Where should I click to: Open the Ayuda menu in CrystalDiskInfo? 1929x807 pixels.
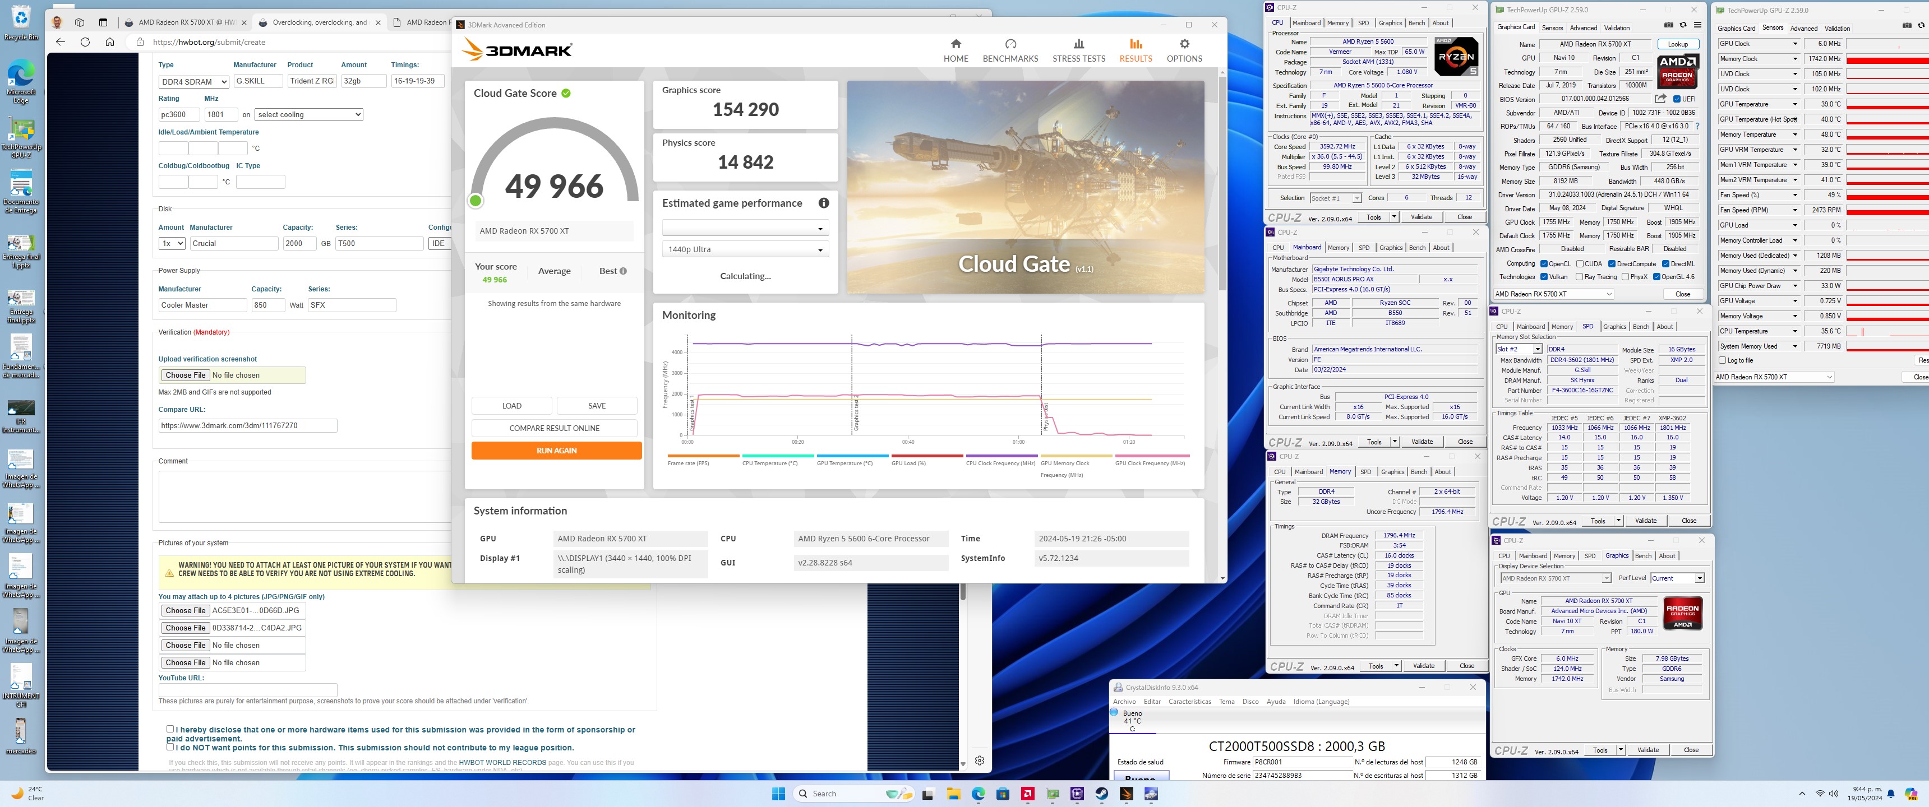pos(1276,702)
